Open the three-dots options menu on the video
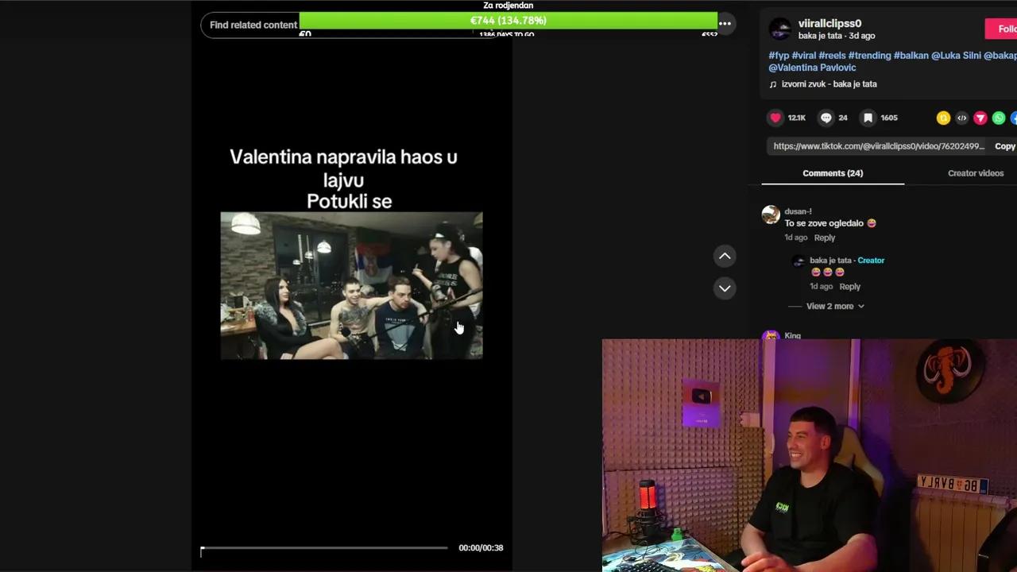Viewport: 1017px width, 572px height. pyautogui.click(x=725, y=24)
